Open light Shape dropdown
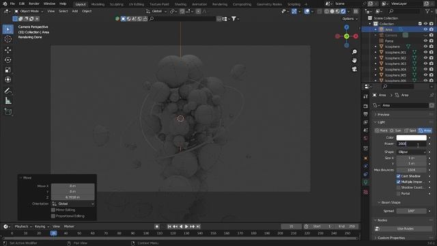This screenshot has width=437, height=246. click(x=411, y=152)
